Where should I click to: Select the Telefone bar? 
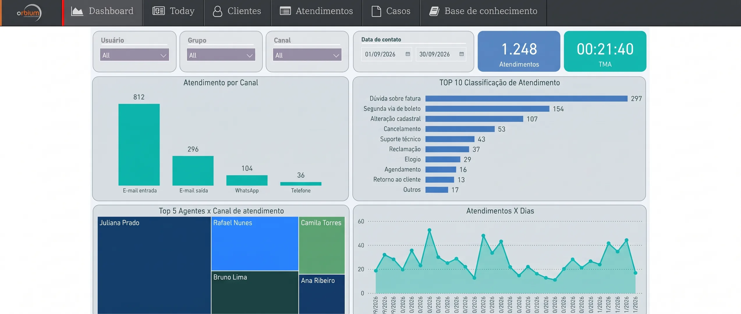pyautogui.click(x=301, y=184)
